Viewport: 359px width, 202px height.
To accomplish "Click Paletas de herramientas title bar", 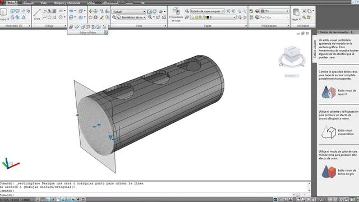I will click(x=338, y=33).
